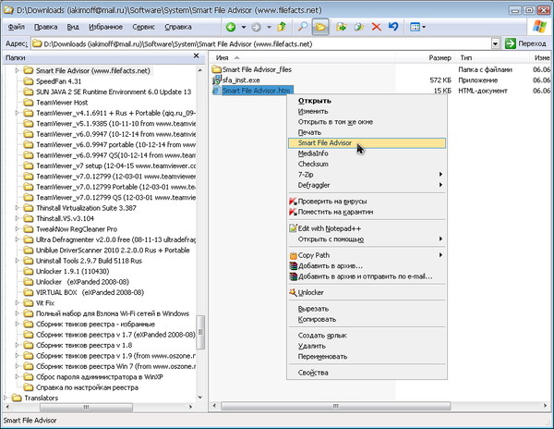Choose Изменить in the context menu

pos(367,111)
